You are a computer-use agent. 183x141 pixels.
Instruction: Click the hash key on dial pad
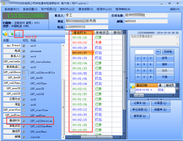click(x=150, y=77)
